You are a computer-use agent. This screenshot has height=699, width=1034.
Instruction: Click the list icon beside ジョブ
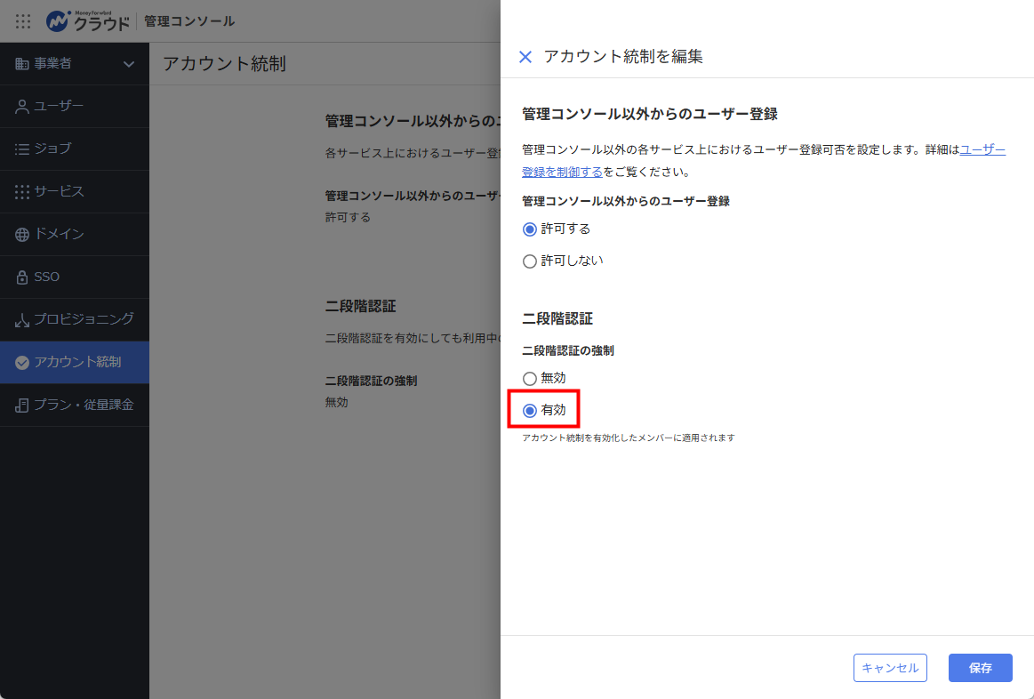tap(21, 149)
